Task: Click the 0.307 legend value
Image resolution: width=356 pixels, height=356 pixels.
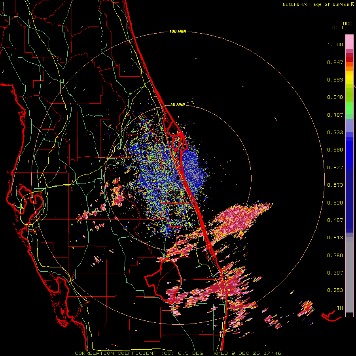Action: pos(335,273)
